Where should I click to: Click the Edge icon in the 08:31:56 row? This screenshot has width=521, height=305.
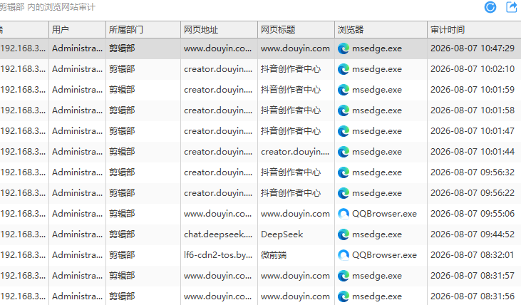(344, 296)
